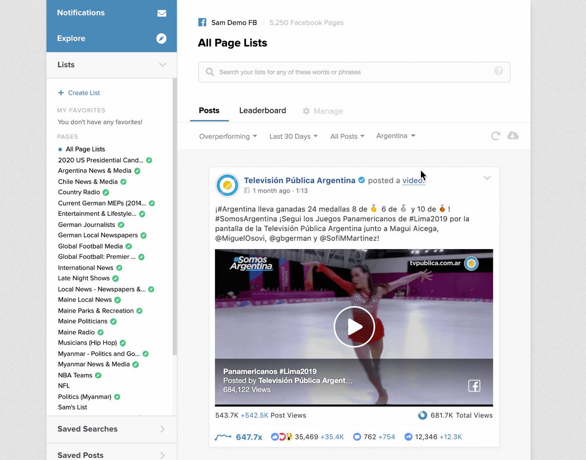Image resolution: width=586 pixels, height=460 pixels.
Task: Open the Argentina country dropdown
Action: point(396,136)
